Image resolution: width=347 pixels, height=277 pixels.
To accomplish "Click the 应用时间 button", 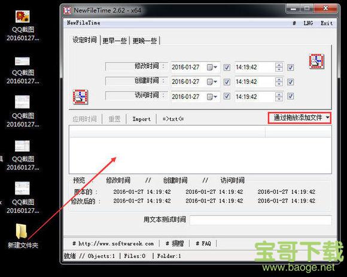I will (84, 119).
